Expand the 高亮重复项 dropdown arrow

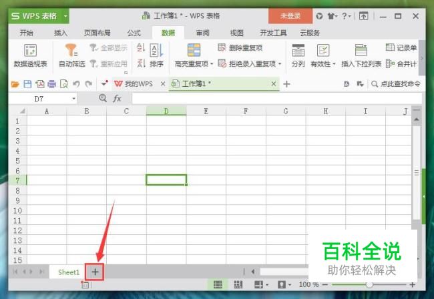pyautogui.click(x=212, y=64)
